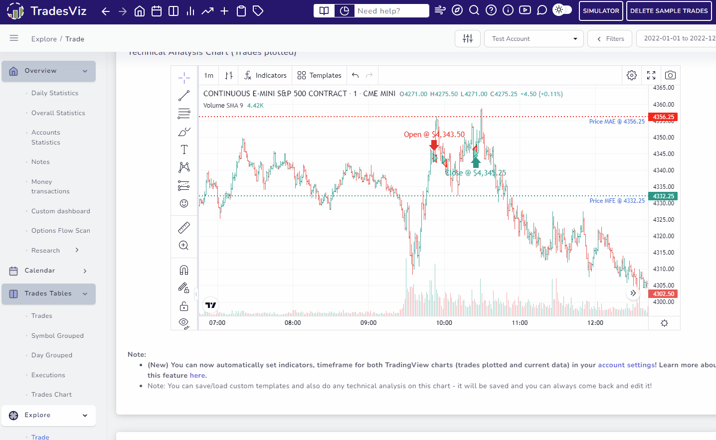
Task: Focus the Need help? search field
Action: tap(391, 10)
